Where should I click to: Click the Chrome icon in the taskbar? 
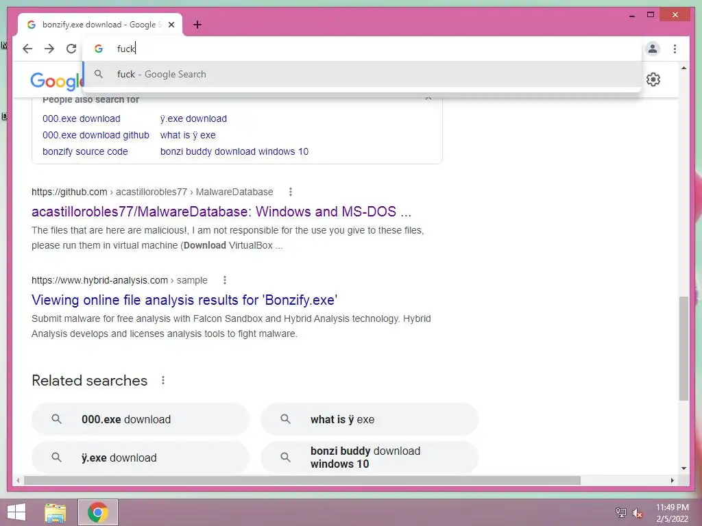[x=98, y=512]
